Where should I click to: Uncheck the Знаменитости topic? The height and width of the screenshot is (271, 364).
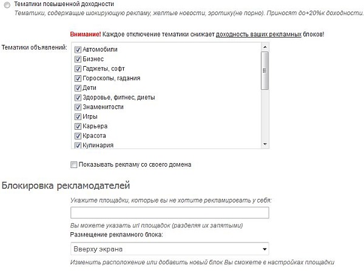tap(78, 107)
